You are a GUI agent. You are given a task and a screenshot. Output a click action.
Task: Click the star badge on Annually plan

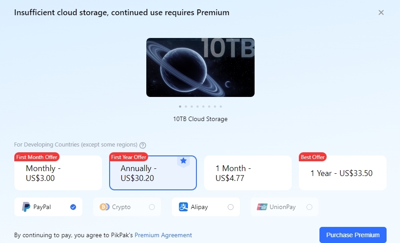pyautogui.click(x=183, y=161)
